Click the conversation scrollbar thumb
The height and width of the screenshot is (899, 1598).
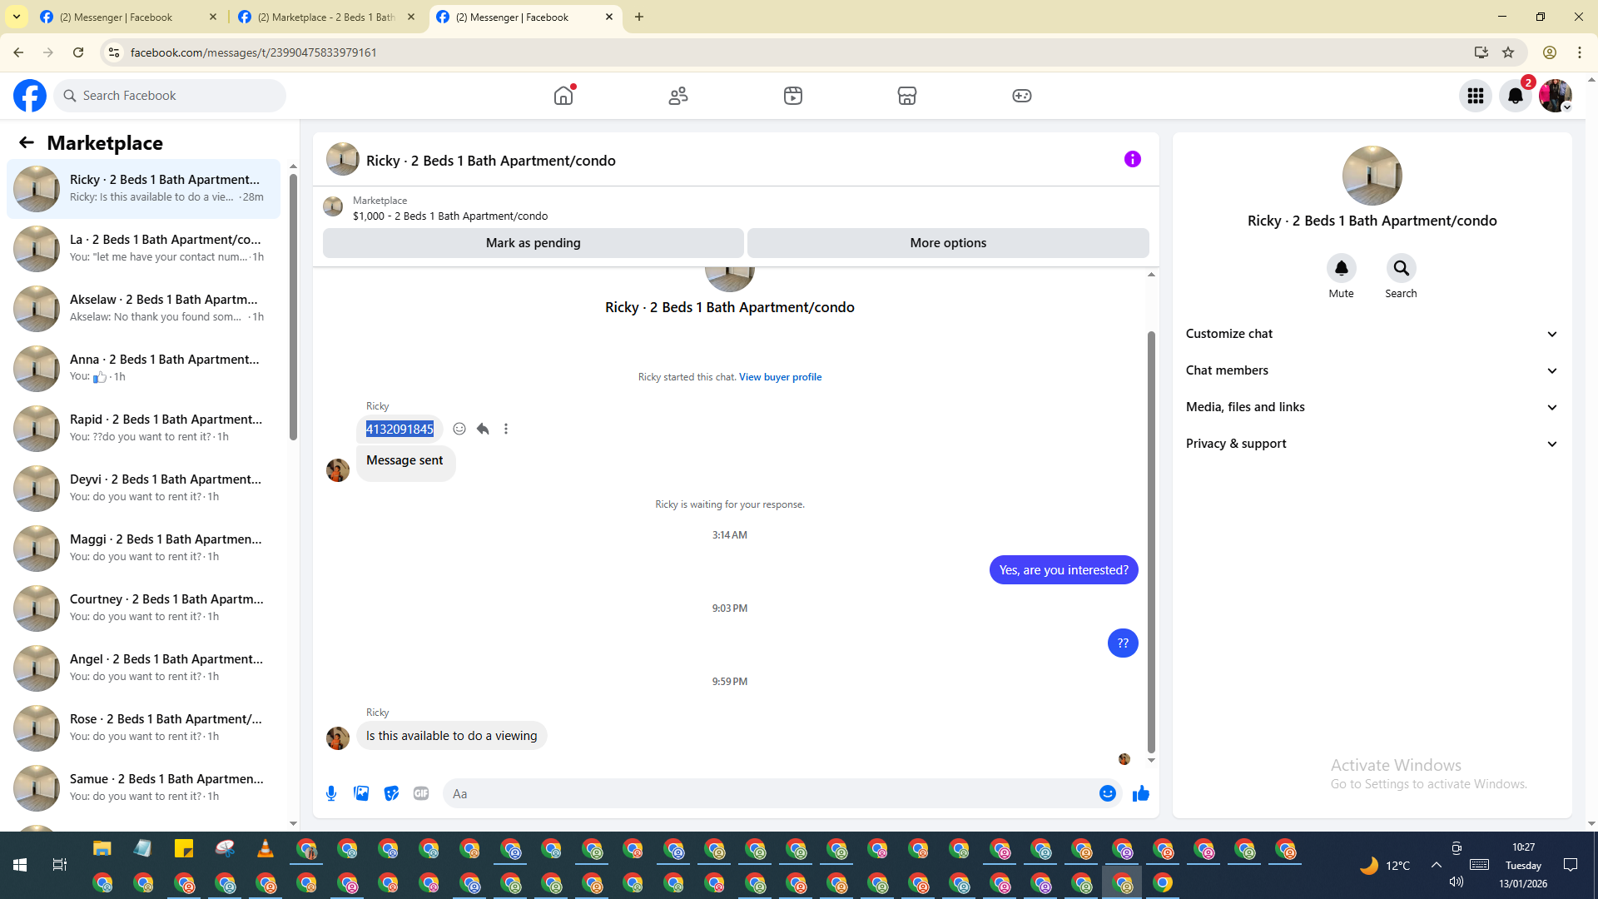coord(1151,541)
